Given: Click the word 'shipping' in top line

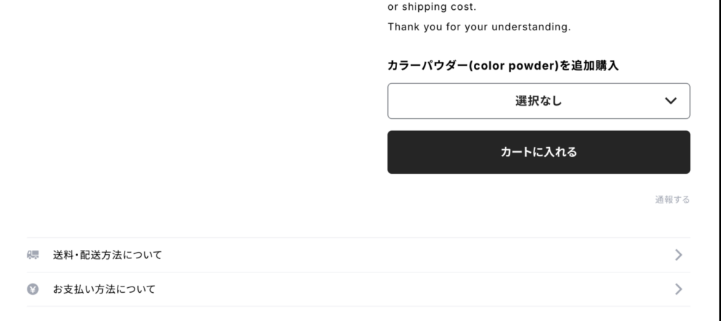Looking at the screenshot, I should point(422,7).
